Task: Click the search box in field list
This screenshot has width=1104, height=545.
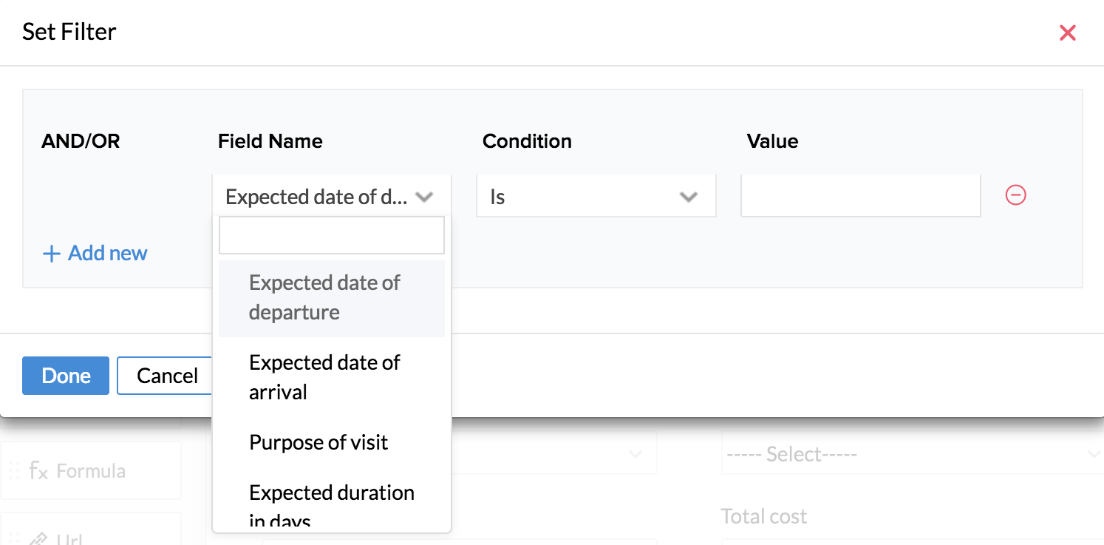Action: (x=332, y=236)
